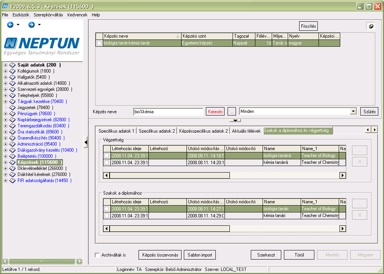Click the Hallgatók book icon
384x274 pixels.
pos(13,77)
